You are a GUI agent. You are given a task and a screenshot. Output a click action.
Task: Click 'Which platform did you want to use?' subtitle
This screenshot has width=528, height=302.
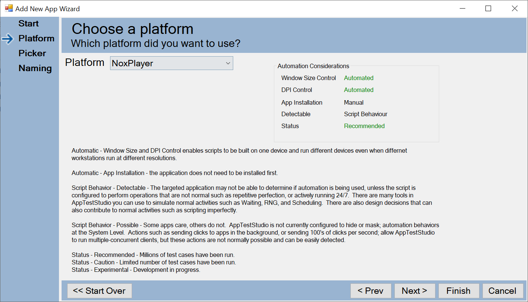156,44
